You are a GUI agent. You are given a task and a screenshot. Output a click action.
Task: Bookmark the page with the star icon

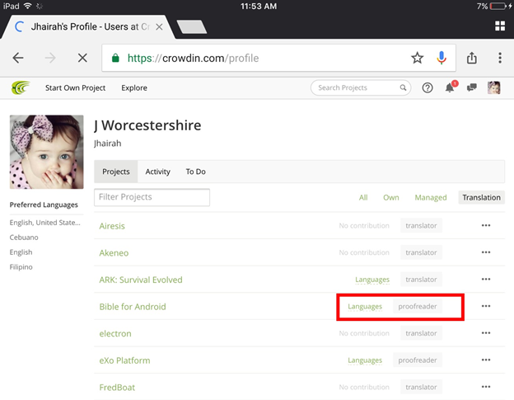click(x=418, y=58)
